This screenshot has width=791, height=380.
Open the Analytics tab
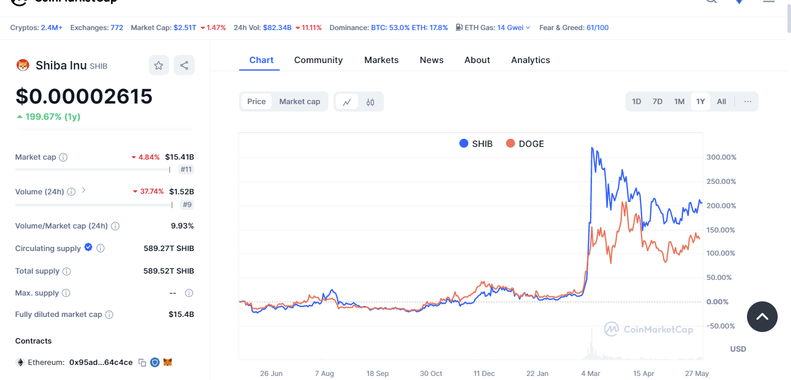(x=530, y=60)
